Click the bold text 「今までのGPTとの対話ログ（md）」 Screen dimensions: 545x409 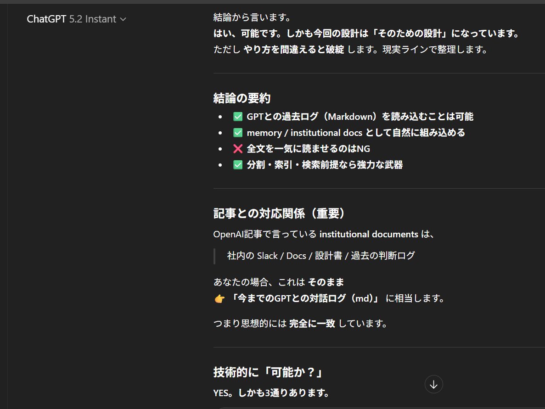(306, 298)
